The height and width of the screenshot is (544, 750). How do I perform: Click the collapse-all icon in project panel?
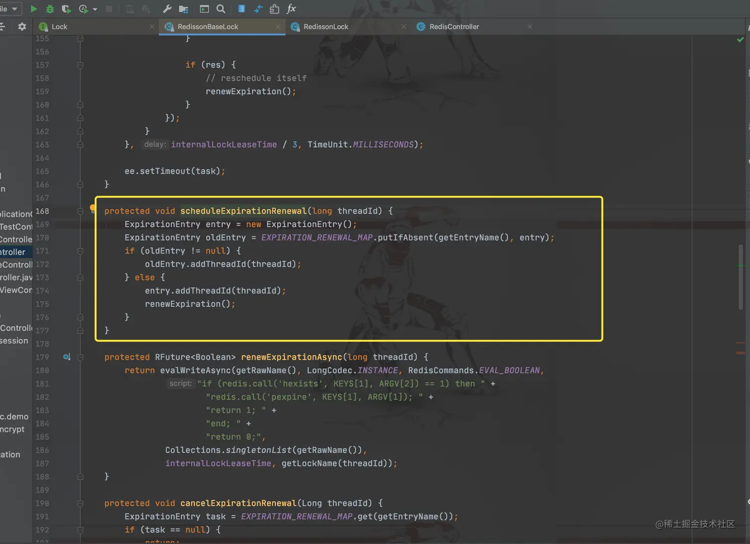tap(2, 27)
